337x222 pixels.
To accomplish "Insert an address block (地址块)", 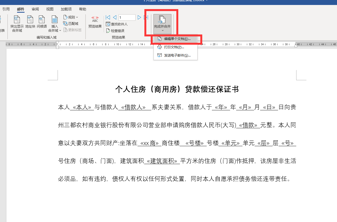I will (30, 22).
